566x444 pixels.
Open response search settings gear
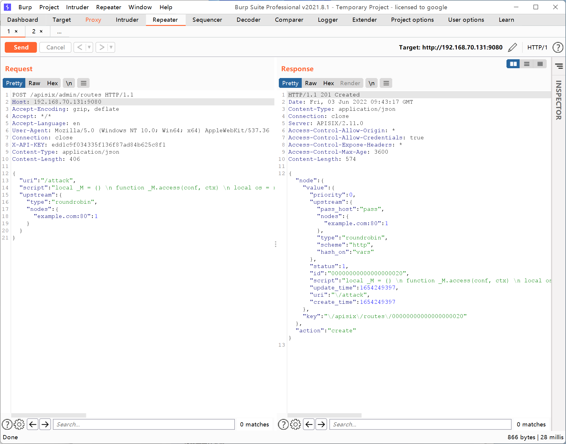coord(295,424)
